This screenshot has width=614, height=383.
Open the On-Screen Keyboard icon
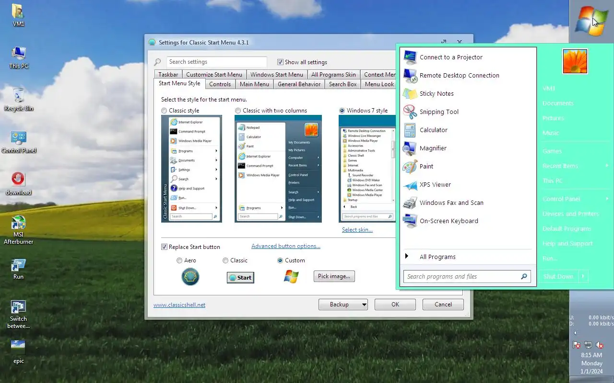pyautogui.click(x=410, y=221)
